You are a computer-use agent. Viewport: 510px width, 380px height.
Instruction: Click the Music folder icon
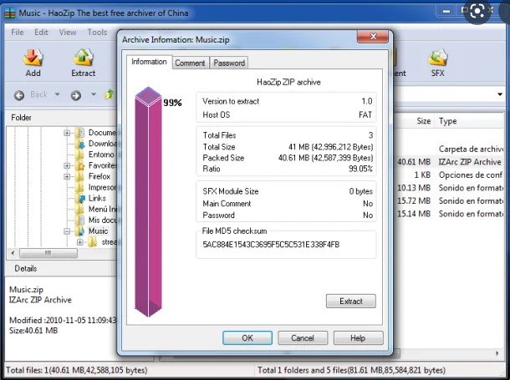pyautogui.click(x=79, y=231)
